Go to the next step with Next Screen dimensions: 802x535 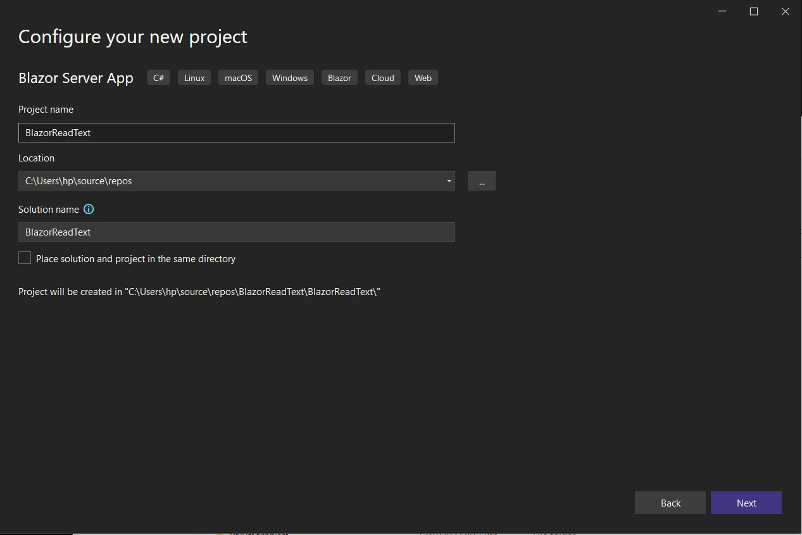point(746,503)
